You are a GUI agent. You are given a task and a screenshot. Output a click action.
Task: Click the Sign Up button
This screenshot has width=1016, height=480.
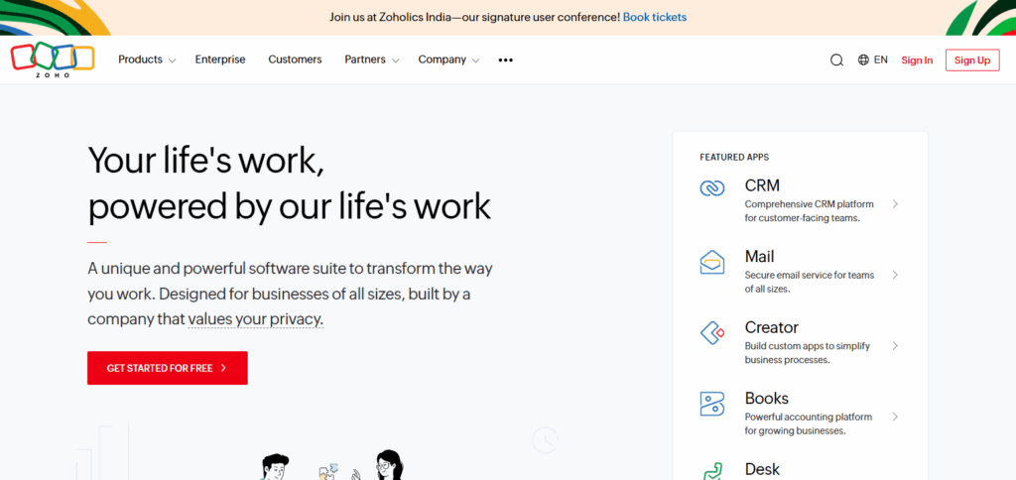pos(972,60)
